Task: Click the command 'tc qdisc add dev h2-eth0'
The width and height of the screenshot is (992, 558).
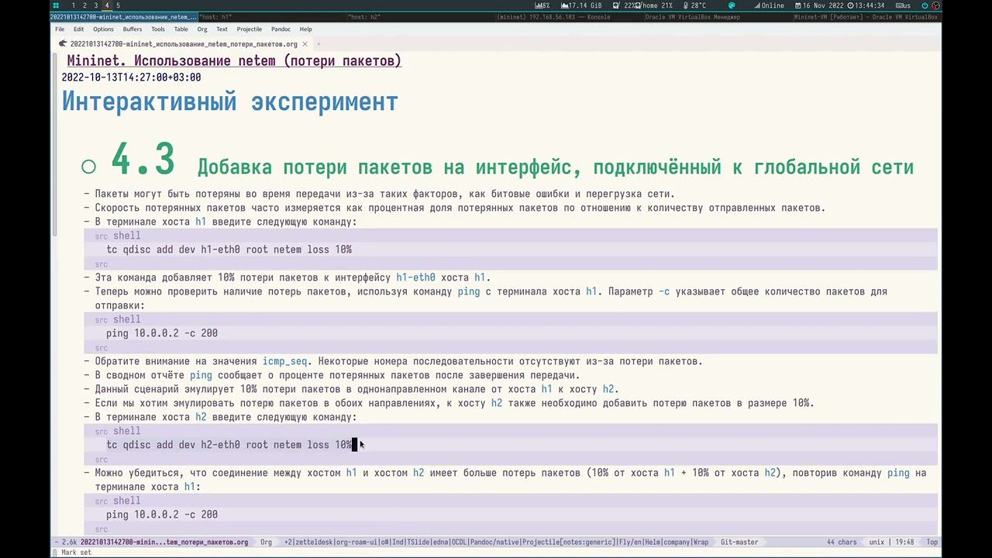Action: tap(229, 445)
